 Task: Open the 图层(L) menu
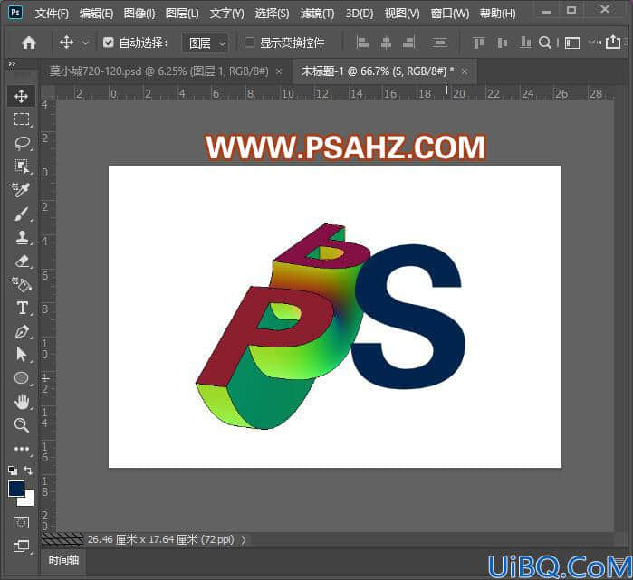(182, 14)
